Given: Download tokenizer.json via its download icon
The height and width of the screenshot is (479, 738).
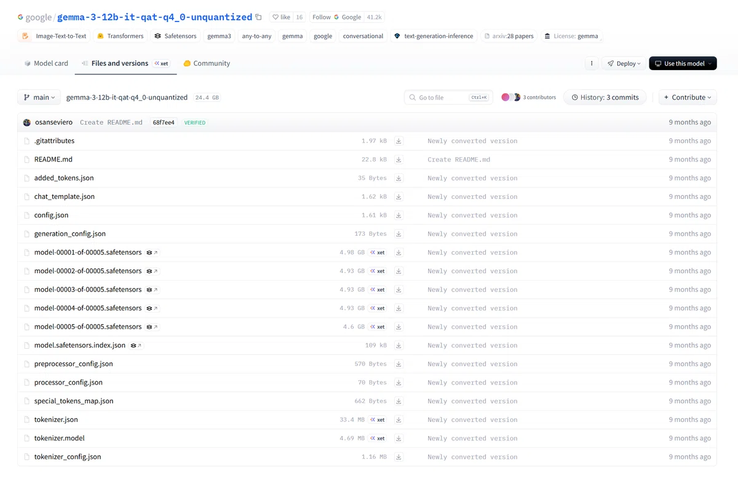Looking at the screenshot, I should [399, 419].
